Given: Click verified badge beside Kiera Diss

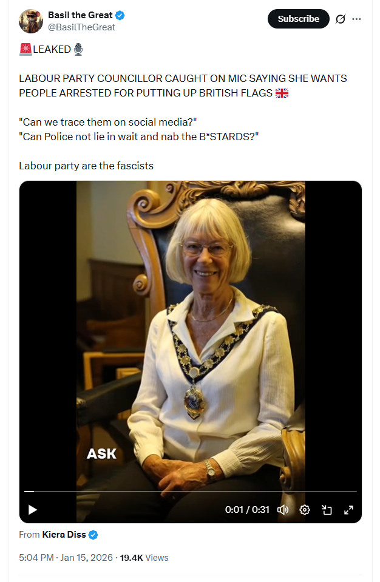Looking at the screenshot, I should (x=93, y=535).
